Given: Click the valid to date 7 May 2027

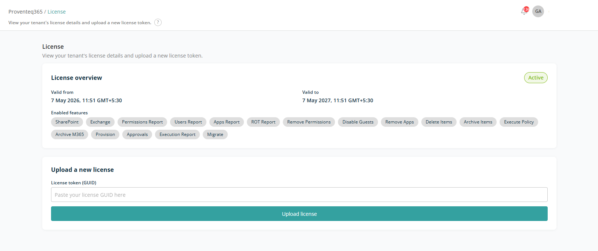Looking at the screenshot, I should pos(338,100).
